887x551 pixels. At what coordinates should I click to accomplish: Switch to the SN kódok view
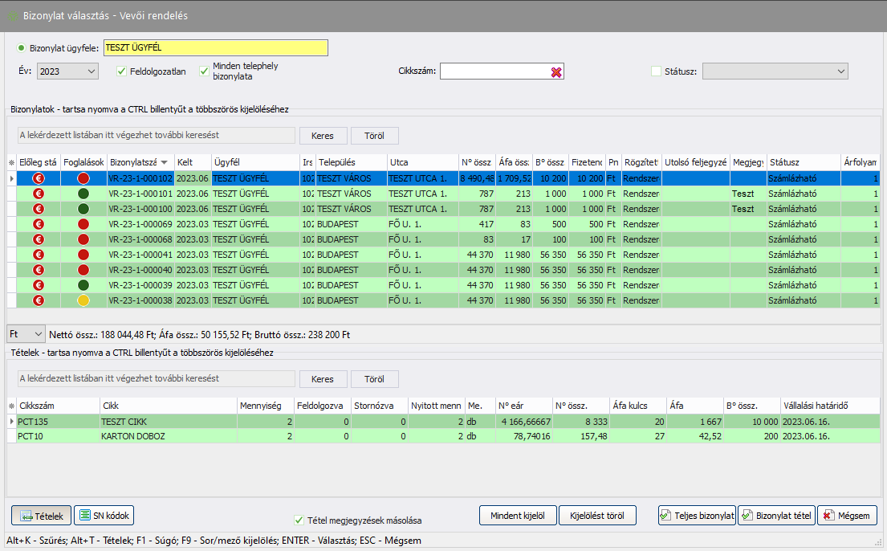click(x=104, y=516)
